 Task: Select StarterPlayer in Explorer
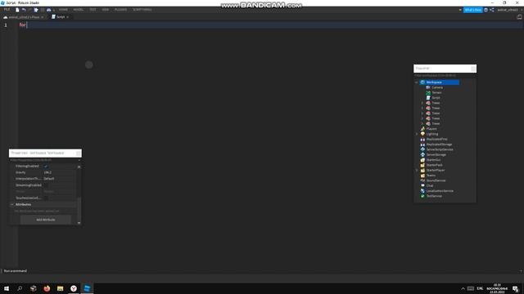436,171
